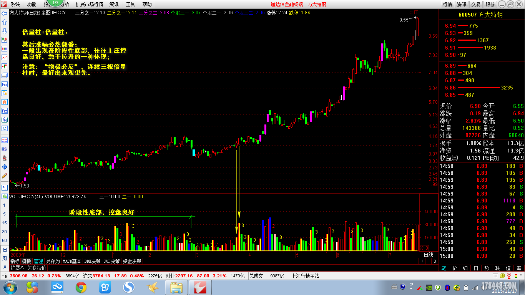Select the 30 minute period option
Image resolution: width=525 pixels, height=295 pixels.
[5, 232]
